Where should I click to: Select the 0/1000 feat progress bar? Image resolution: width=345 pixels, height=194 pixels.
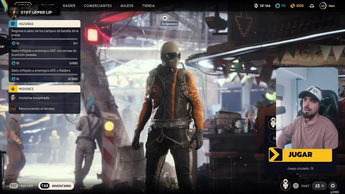pos(44,74)
